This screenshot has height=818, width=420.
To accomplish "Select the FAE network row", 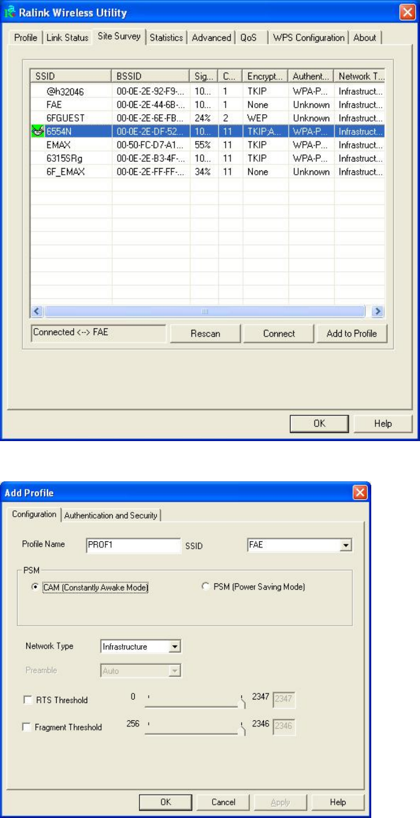I will [x=208, y=104].
